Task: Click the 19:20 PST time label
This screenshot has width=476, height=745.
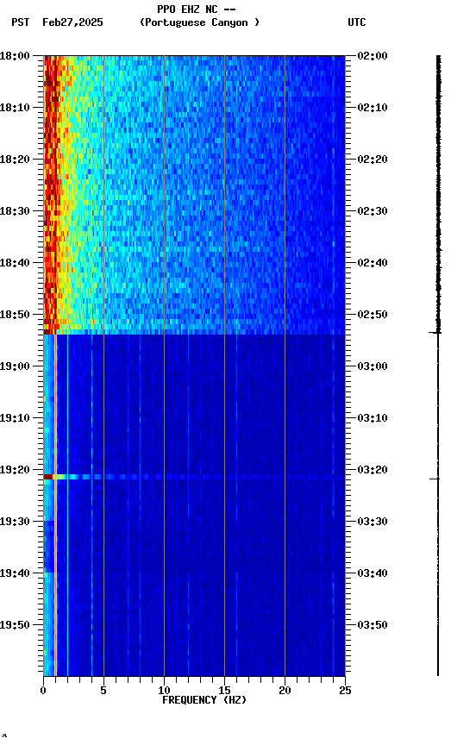Action: [15, 470]
